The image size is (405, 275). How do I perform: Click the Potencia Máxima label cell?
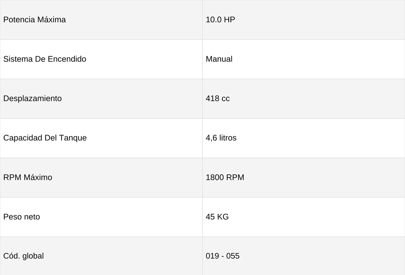[101, 20]
